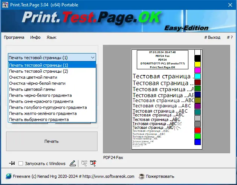Enable Запускать с Windows checkbox
Viewport: 237px width, 185px height.
(21, 164)
